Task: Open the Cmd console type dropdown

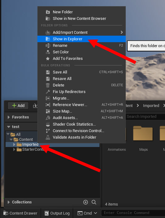Action: click(x=95, y=213)
